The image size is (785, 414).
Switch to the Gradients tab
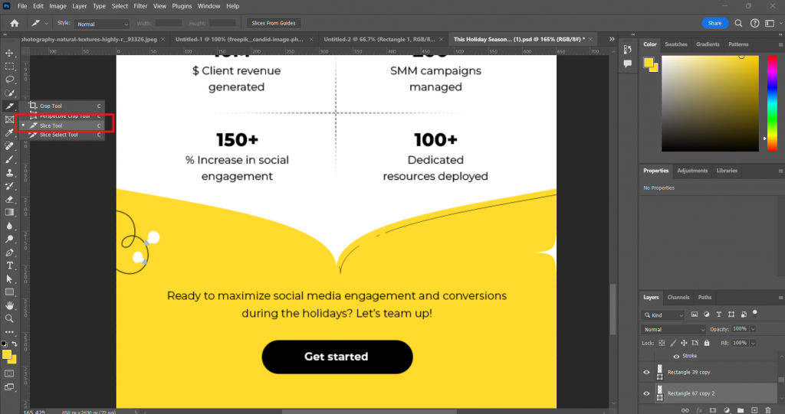[708, 44]
